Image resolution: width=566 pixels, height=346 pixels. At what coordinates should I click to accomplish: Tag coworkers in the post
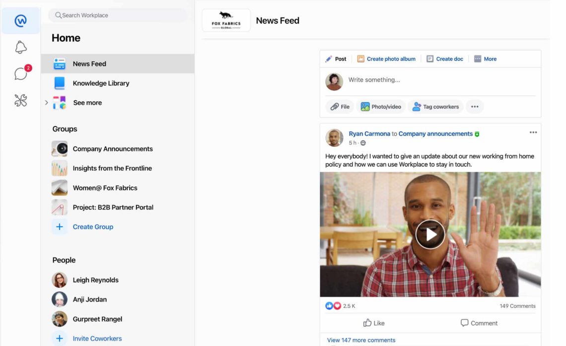coord(435,107)
